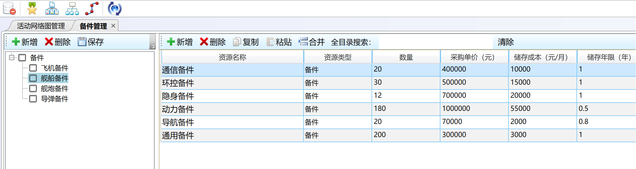Click the 粘贴 paste button
The height and width of the screenshot is (169, 636).
[279, 42]
